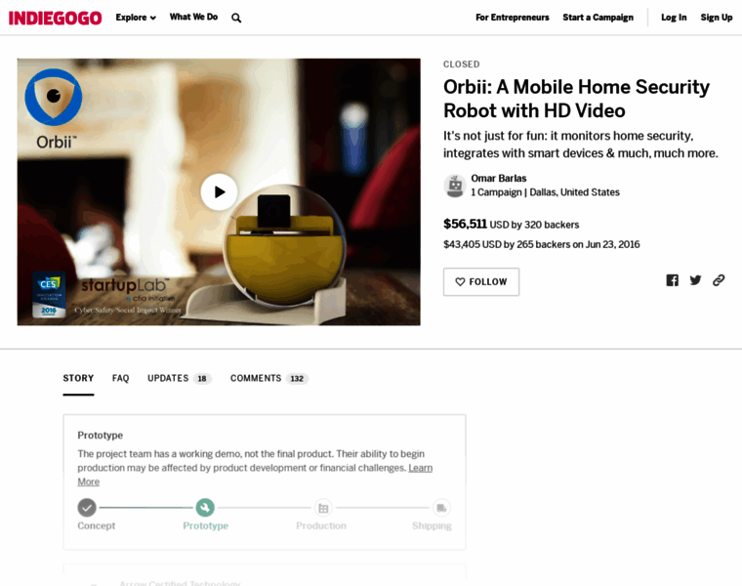
Task: Switch to the FAQ tab
Action: 120,378
